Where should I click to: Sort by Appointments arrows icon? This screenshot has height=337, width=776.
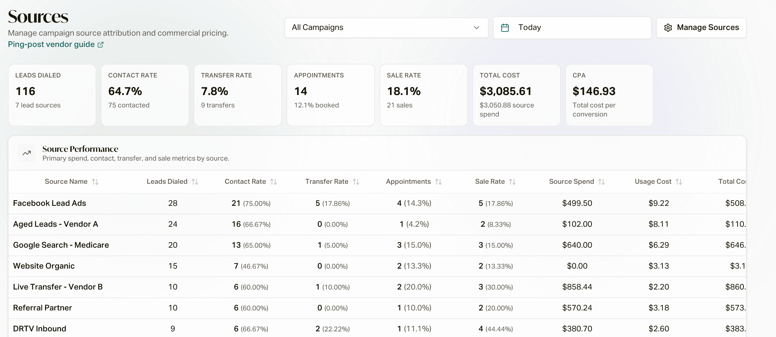click(439, 182)
